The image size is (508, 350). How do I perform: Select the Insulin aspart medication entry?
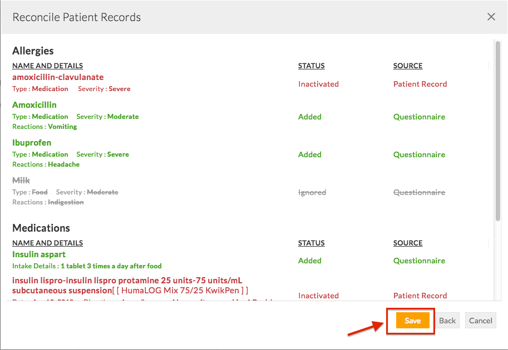39,254
